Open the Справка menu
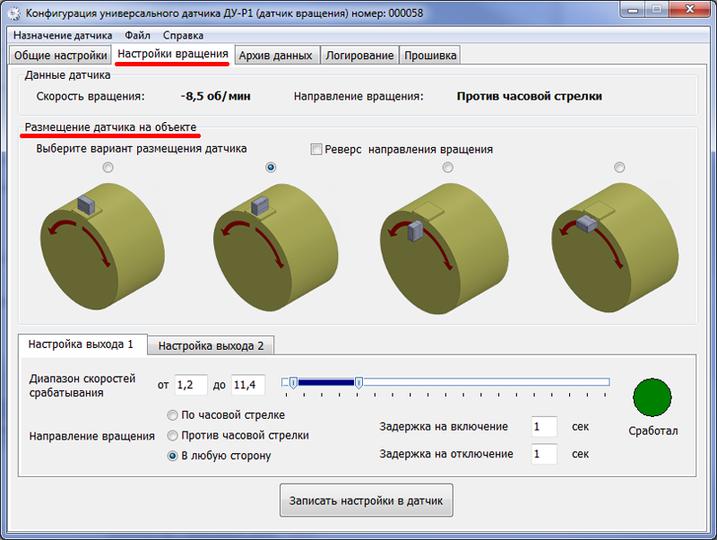Screen dimensions: 717x540 click(x=183, y=35)
